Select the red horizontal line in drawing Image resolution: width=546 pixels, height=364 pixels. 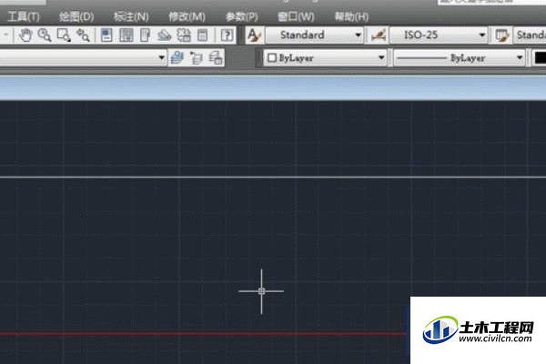pos(205,334)
